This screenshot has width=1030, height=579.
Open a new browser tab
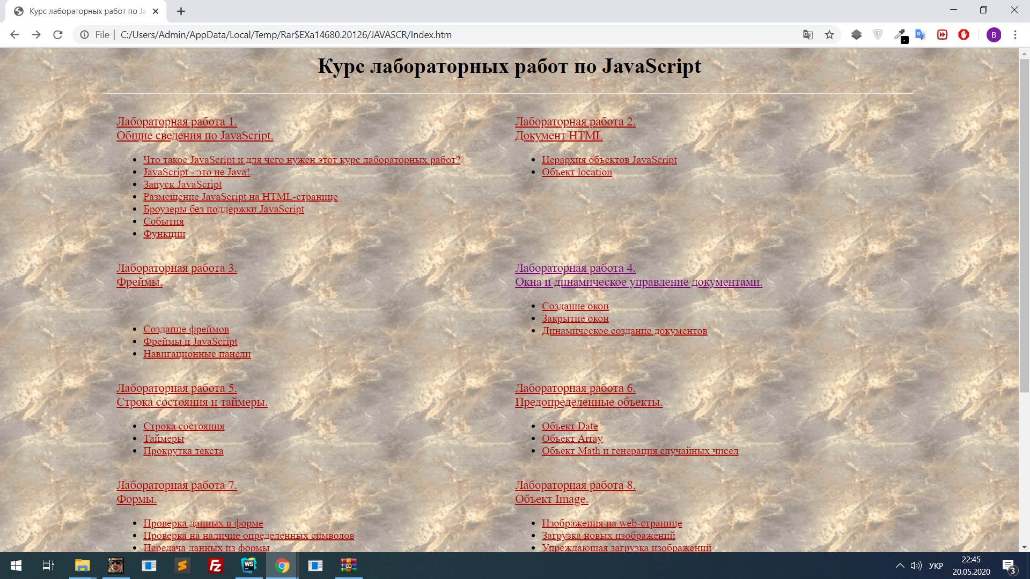[181, 11]
